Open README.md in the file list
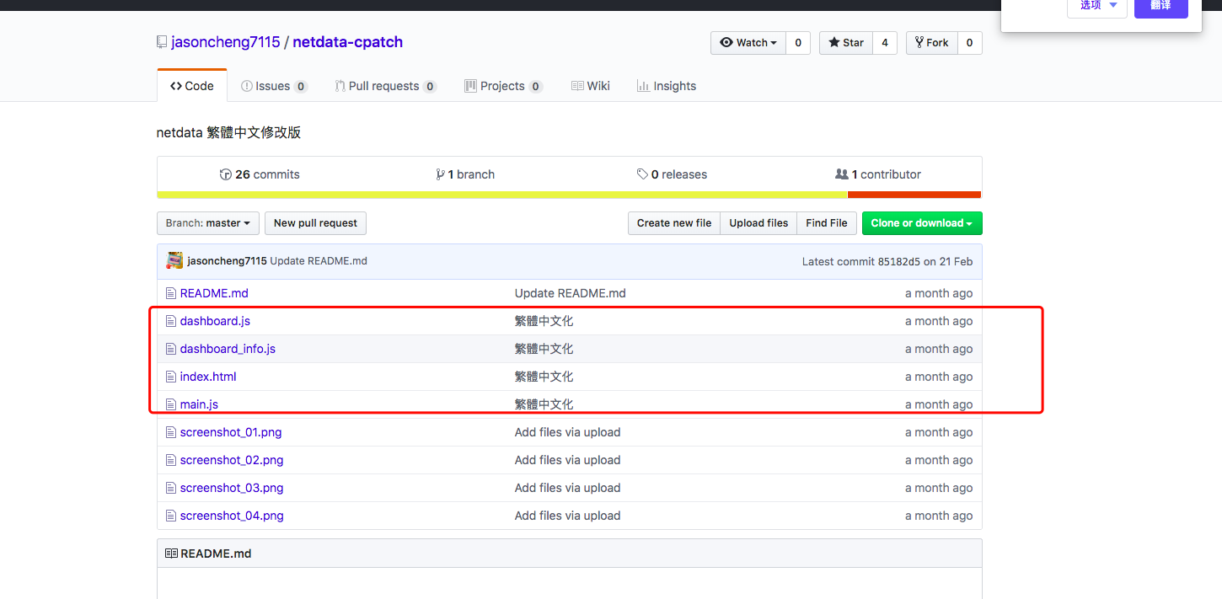1222x599 pixels. tap(214, 293)
